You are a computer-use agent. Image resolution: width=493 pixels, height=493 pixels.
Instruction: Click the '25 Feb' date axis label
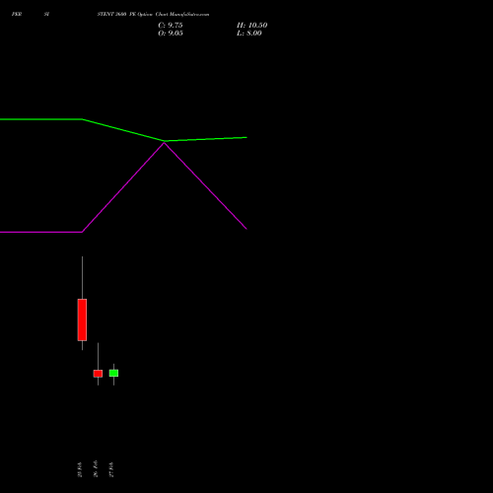click(x=80, y=469)
